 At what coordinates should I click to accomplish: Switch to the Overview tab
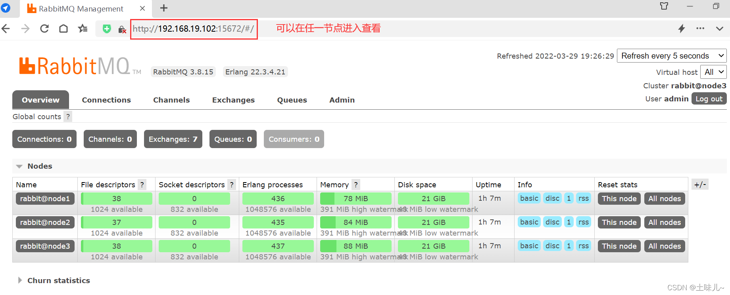click(x=40, y=100)
